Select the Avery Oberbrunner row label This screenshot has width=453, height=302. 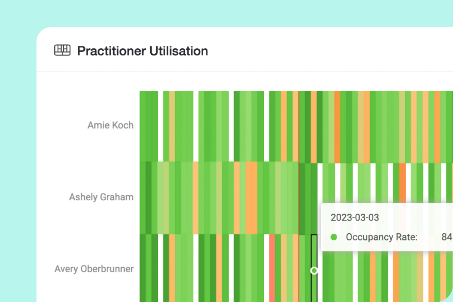(x=94, y=269)
